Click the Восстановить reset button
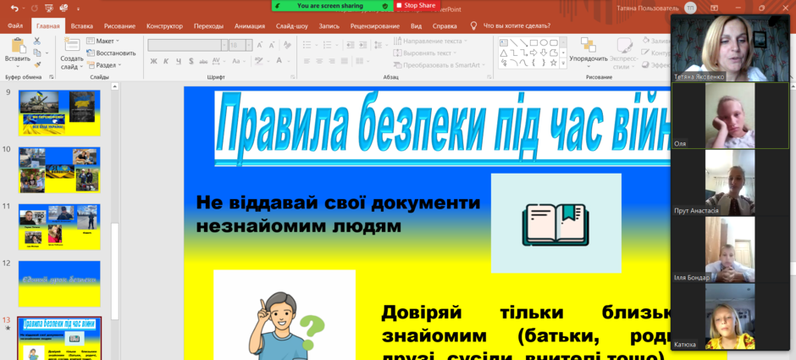796x360 pixels. tap(111, 53)
